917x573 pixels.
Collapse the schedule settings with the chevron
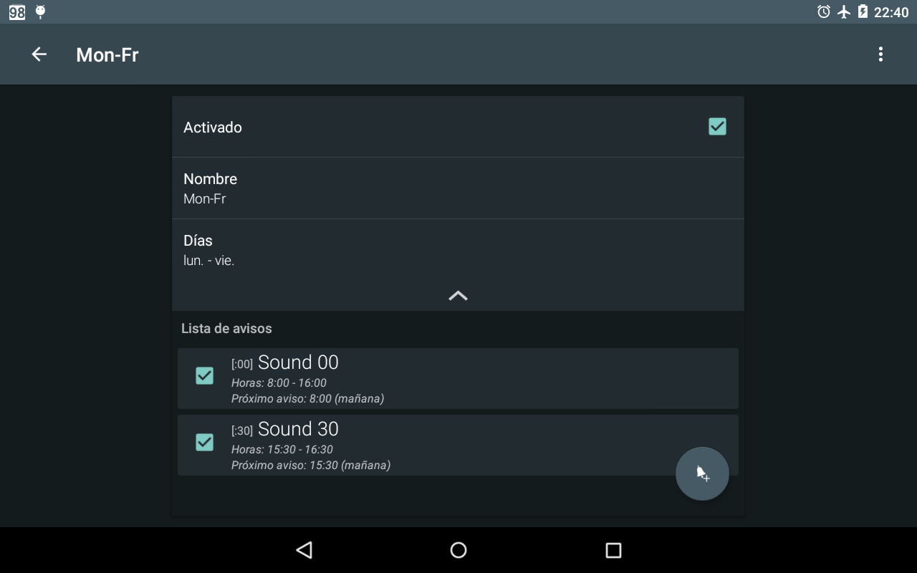point(458,296)
